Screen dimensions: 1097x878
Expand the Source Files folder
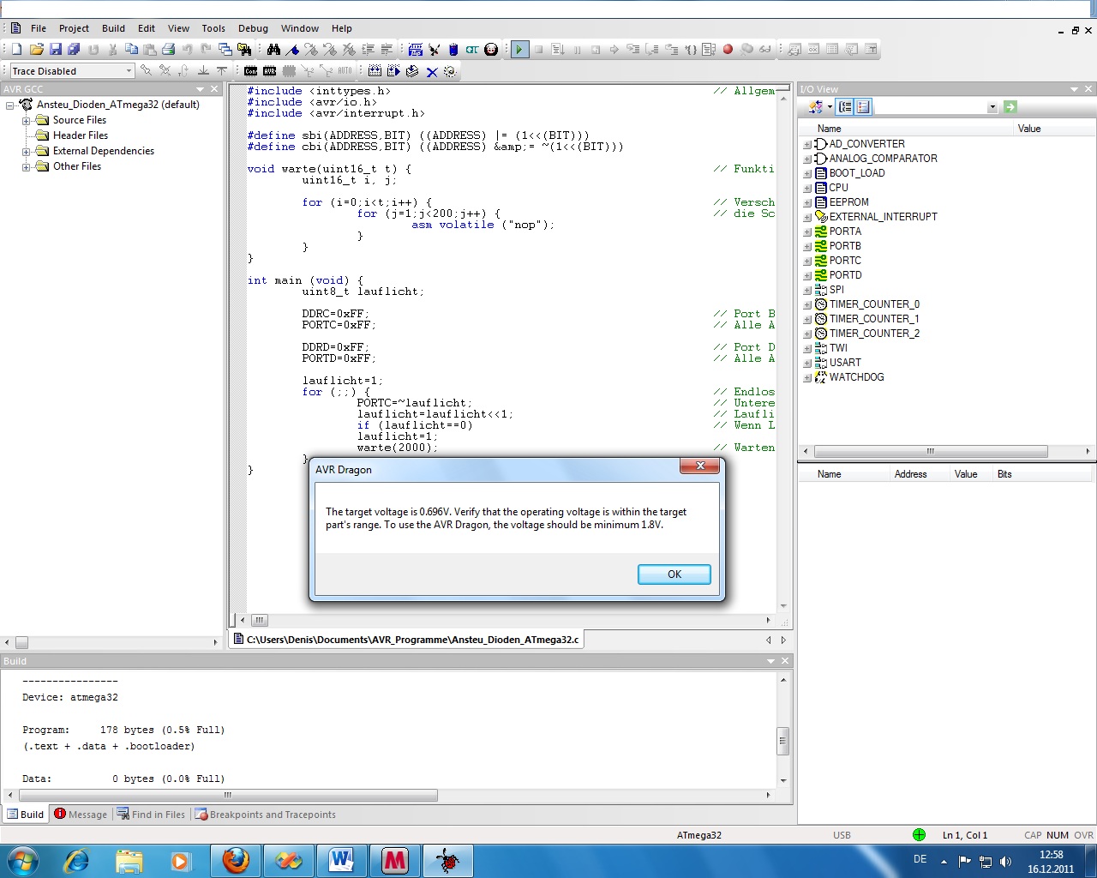[26, 121]
